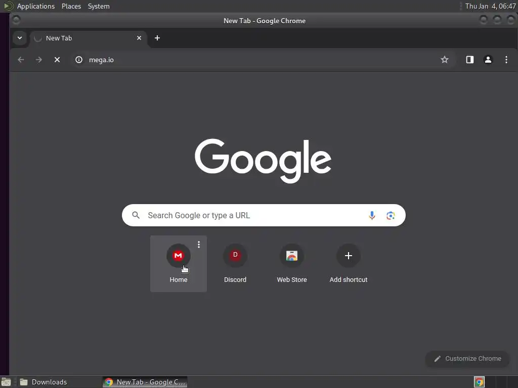
Task: Go back to previous page
Action: point(21,60)
